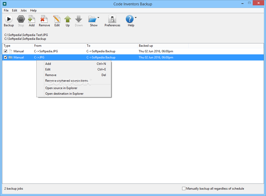Viewport: 266px width, 196px height.
Task: Click first row's C->Softpedia Backup destination
Action: coord(101,51)
